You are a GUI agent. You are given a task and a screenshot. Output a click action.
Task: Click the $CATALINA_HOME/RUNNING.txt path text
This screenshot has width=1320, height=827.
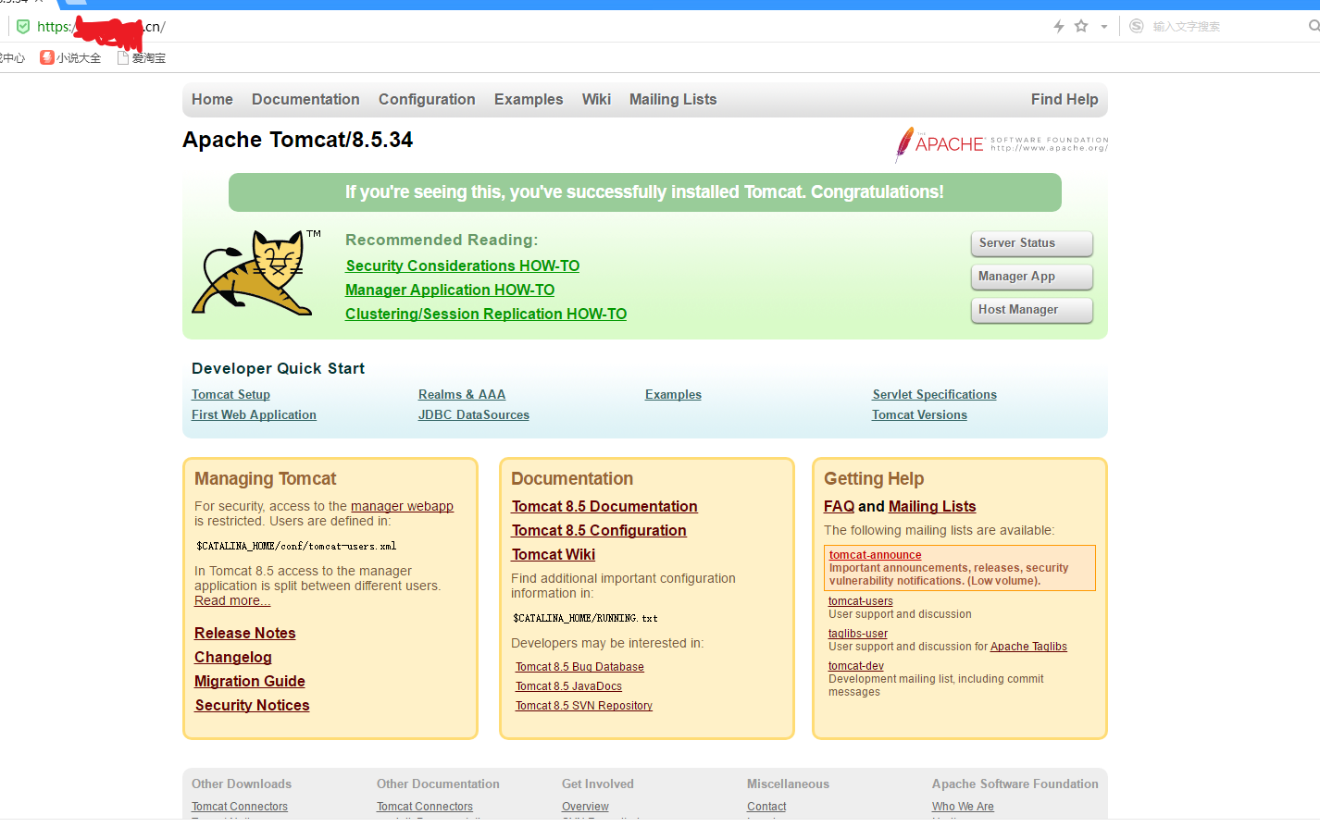point(585,618)
